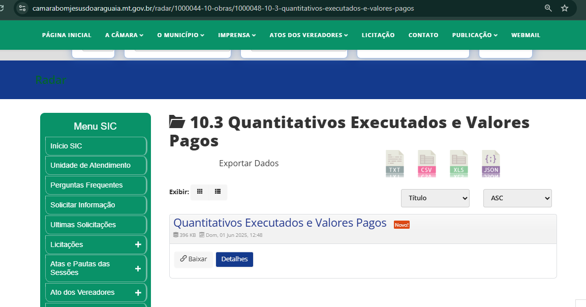This screenshot has width=586, height=307.
Task: Export data as JSON file
Action: [491, 164]
